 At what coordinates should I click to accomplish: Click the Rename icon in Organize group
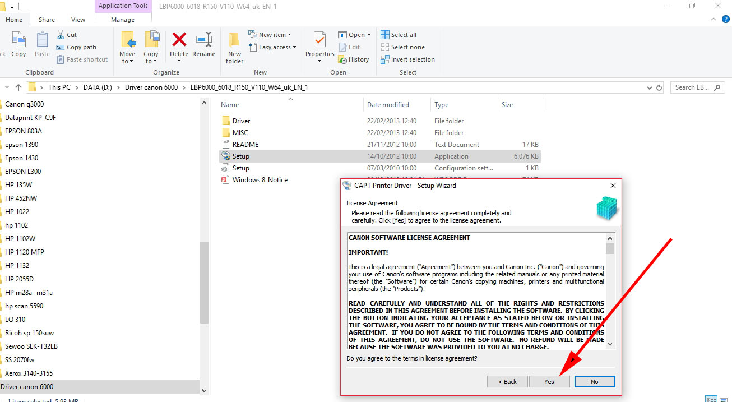[x=203, y=40]
